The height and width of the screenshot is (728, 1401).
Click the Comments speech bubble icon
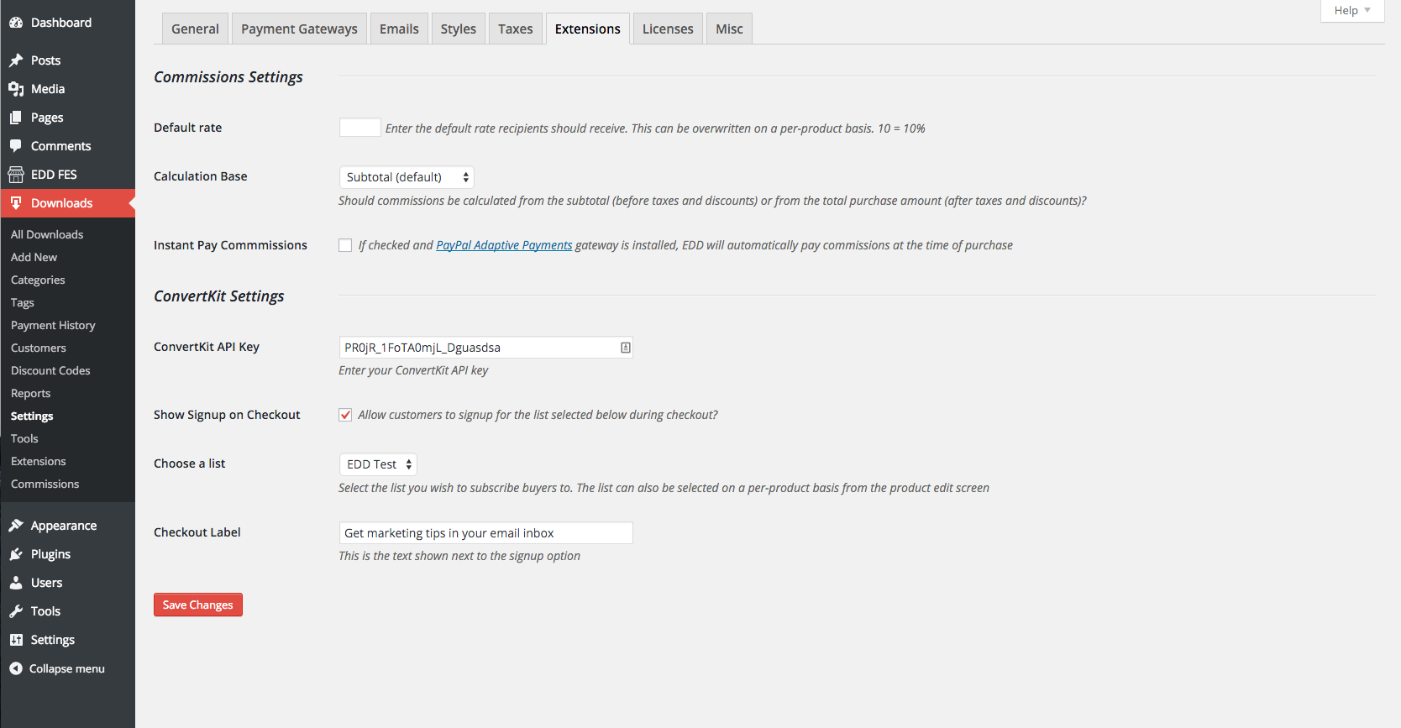click(16, 146)
